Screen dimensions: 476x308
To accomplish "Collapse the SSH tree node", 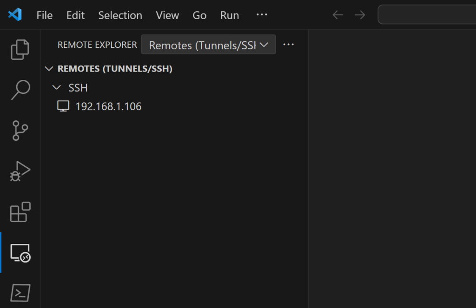I will 56,87.
